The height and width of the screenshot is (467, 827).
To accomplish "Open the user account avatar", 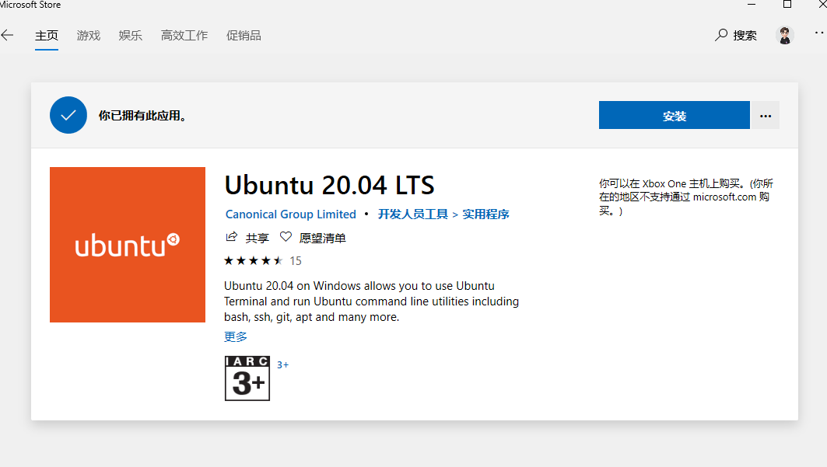I will click(x=785, y=35).
